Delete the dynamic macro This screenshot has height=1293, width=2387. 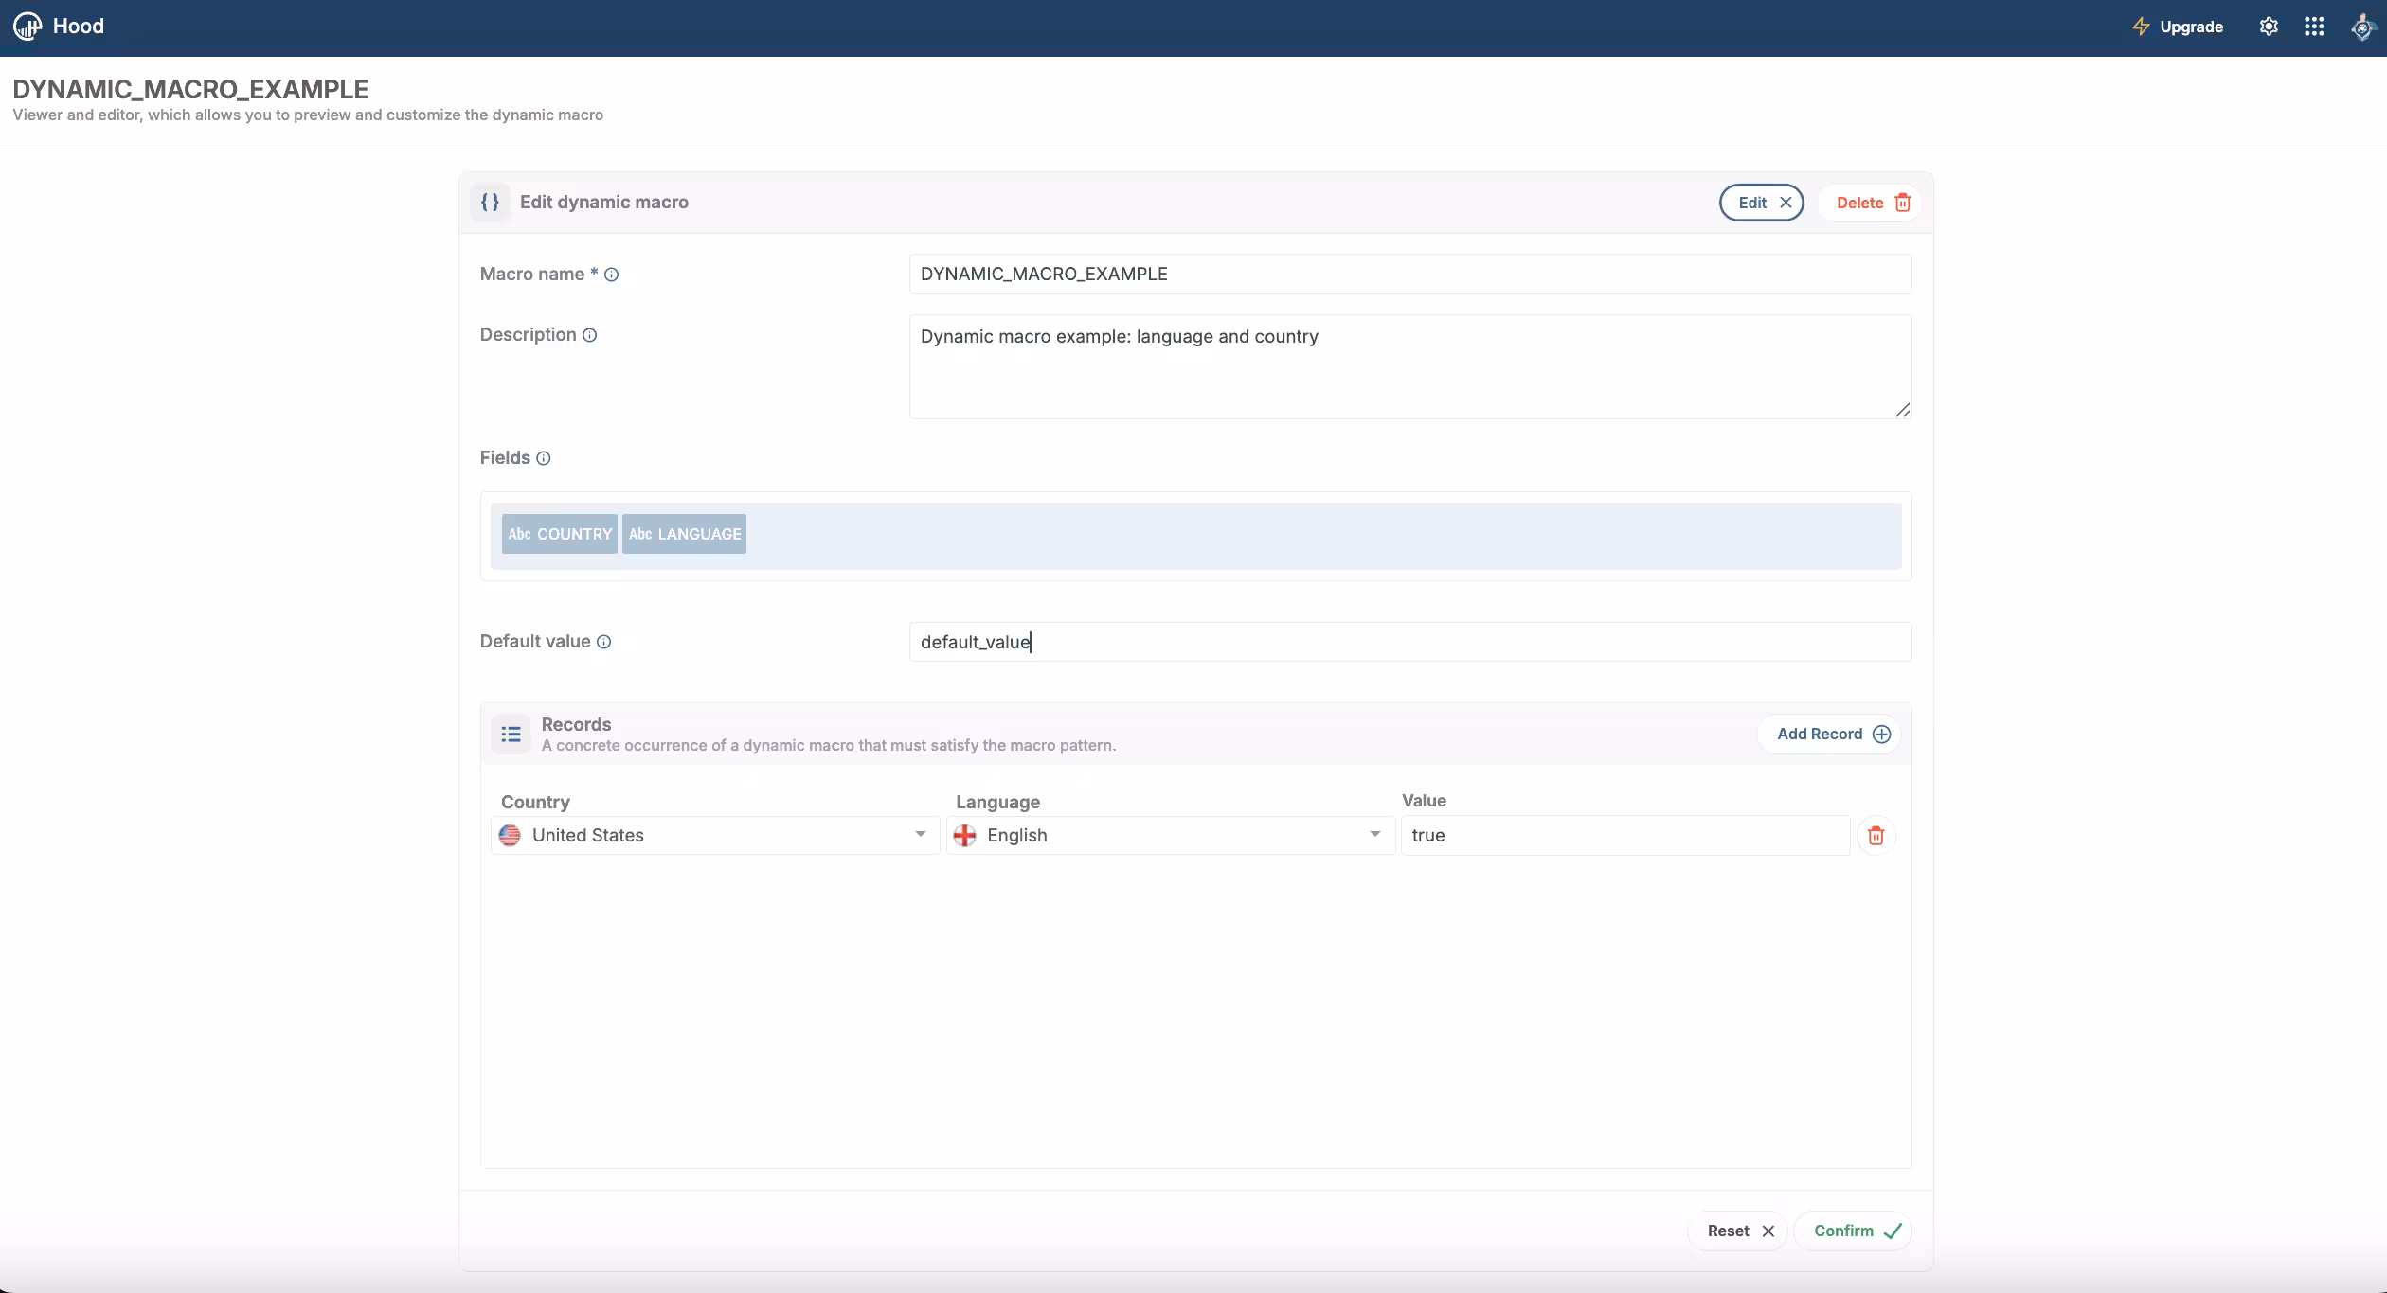pos(1868,202)
